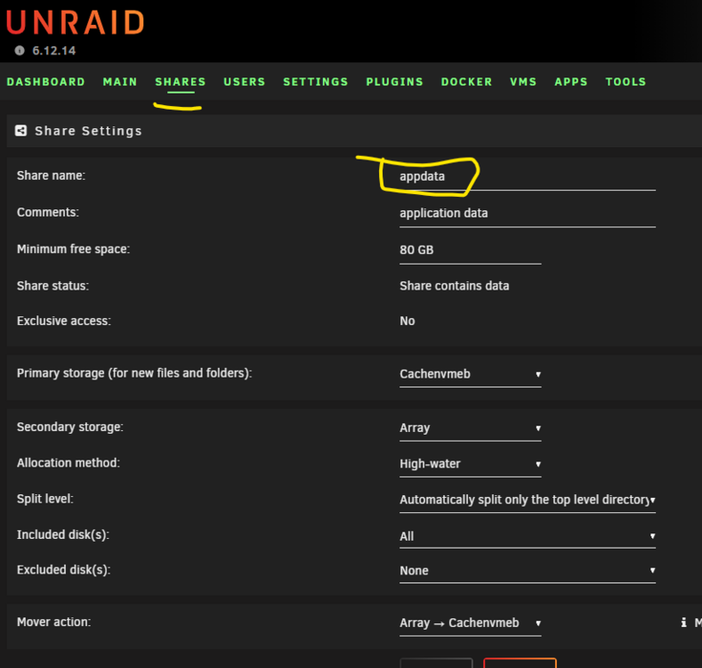Click the 'Excluded disk(s):' label
This screenshot has width=702, height=668.
point(63,570)
